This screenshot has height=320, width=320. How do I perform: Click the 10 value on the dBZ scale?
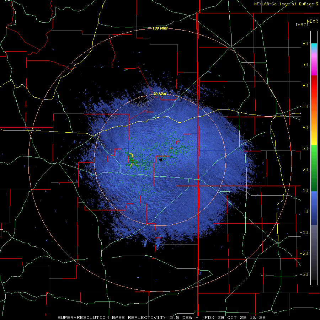(305, 191)
